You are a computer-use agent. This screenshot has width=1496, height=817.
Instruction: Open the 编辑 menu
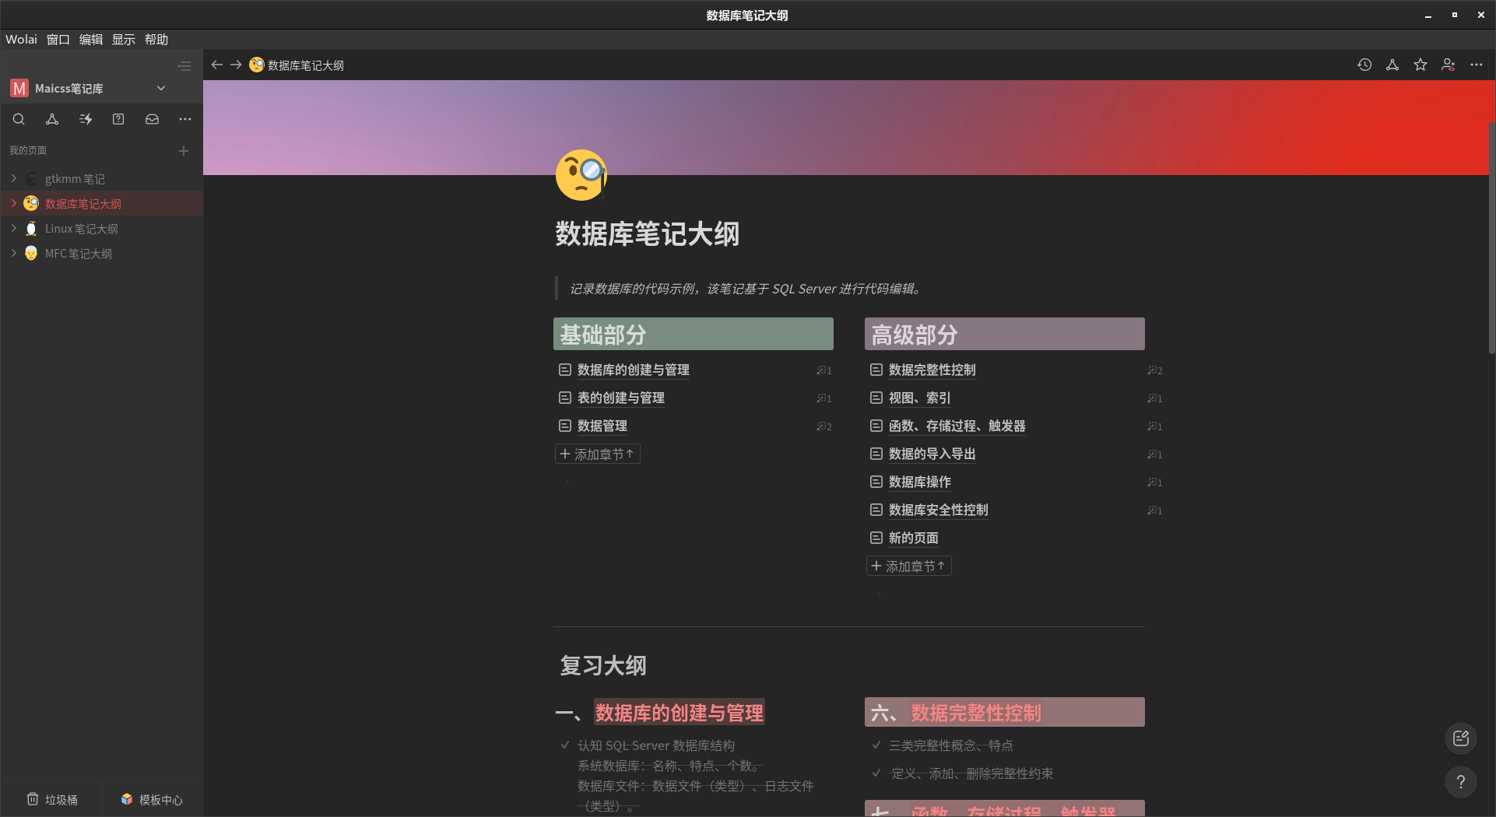[x=91, y=40]
